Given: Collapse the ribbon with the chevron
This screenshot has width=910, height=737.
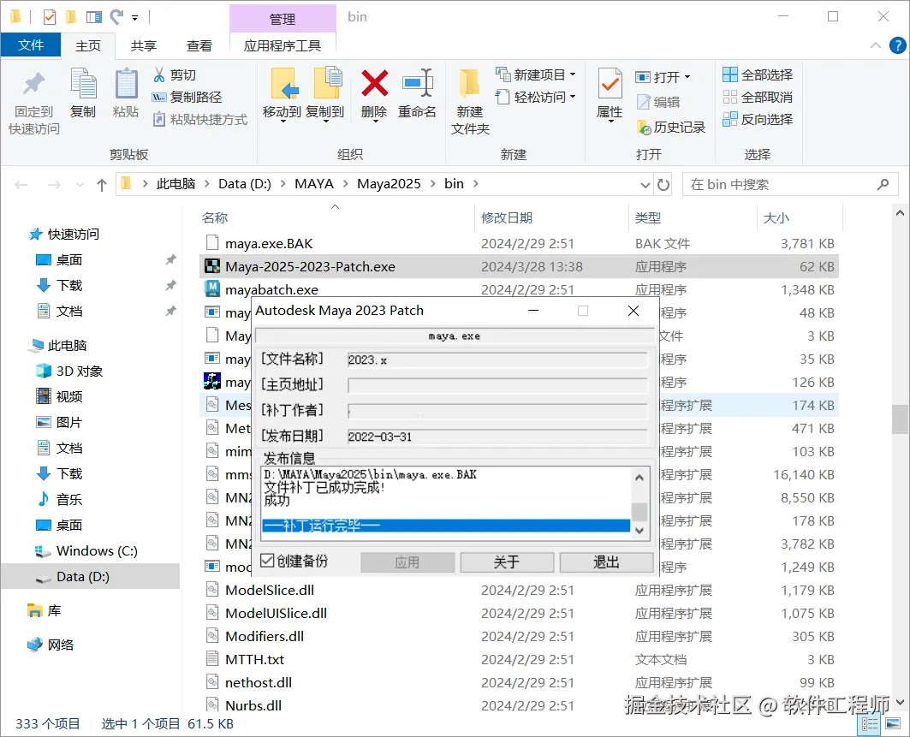Looking at the screenshot, I should point(875,45).
